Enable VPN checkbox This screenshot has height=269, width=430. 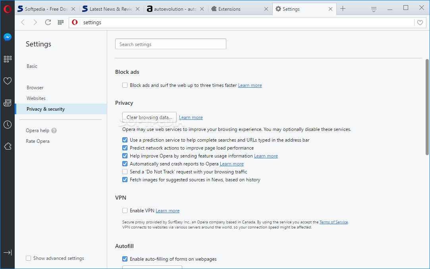(x=125, y=211)
